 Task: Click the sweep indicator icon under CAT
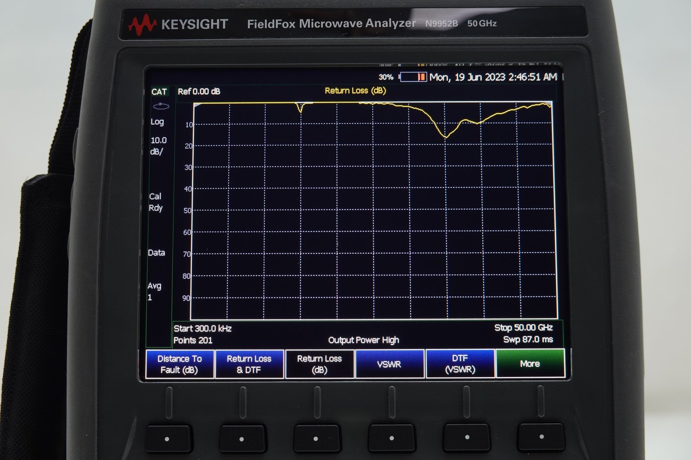pyautogui.click(x=161, y=106)
